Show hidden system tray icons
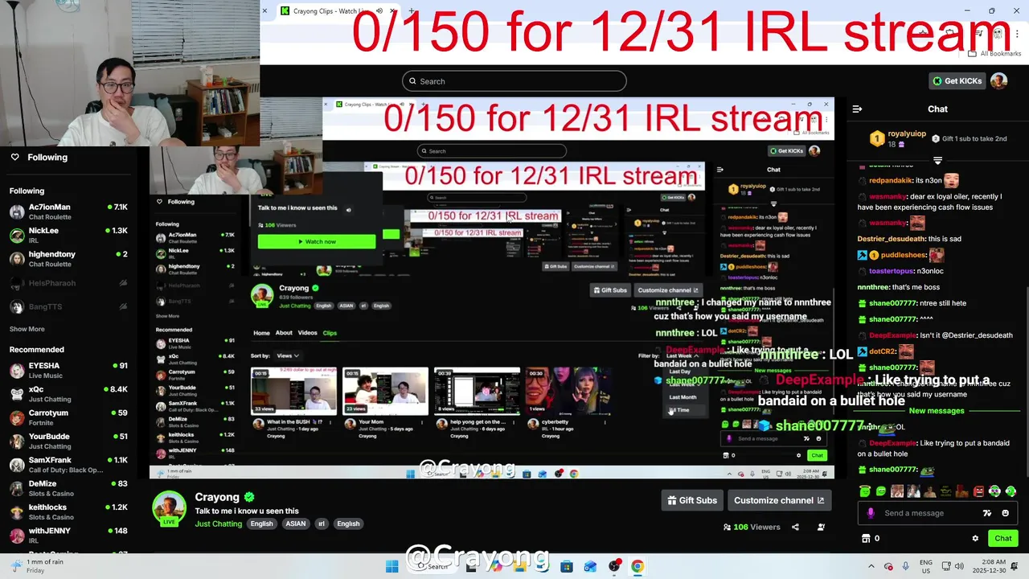The height and width of the screenshot is (579, 1029). [871, 566]
